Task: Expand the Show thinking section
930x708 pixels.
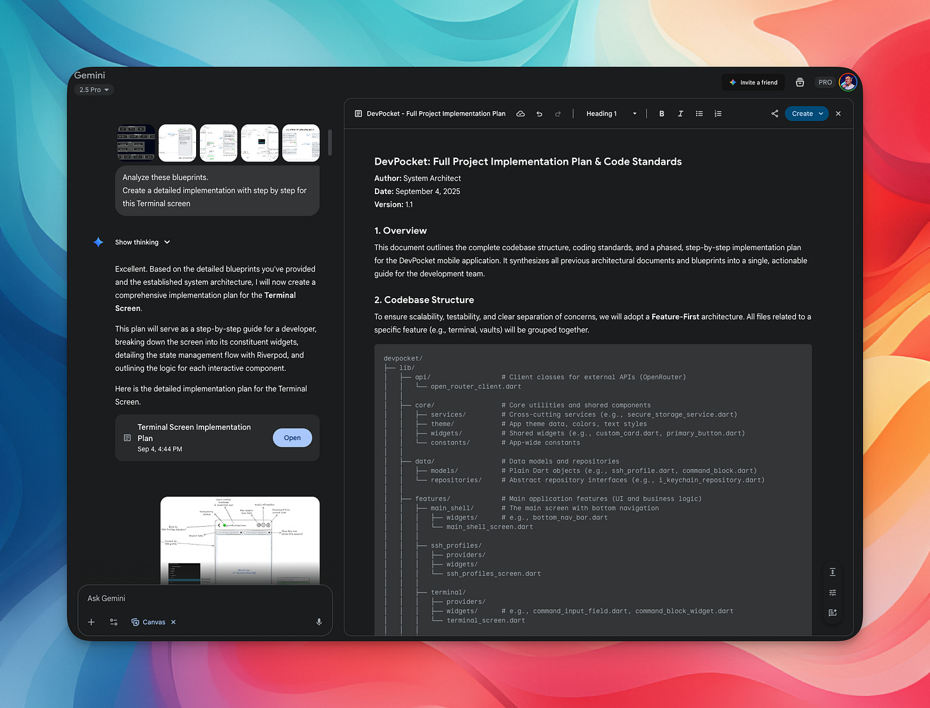Action: 142,243
